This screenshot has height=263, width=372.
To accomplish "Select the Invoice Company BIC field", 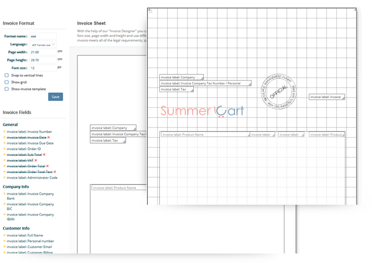I will [x=30, y=207].
